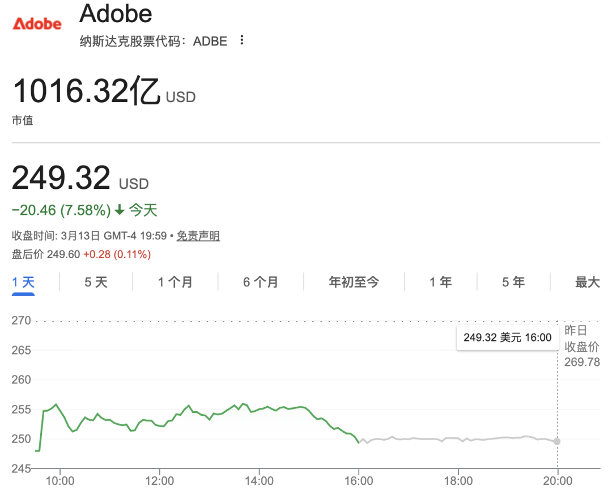Show the 1 个月 price chart
Image resolution: width=612 pixels, height=498 pixels.
pyautogui.click(x=175, y=282)
